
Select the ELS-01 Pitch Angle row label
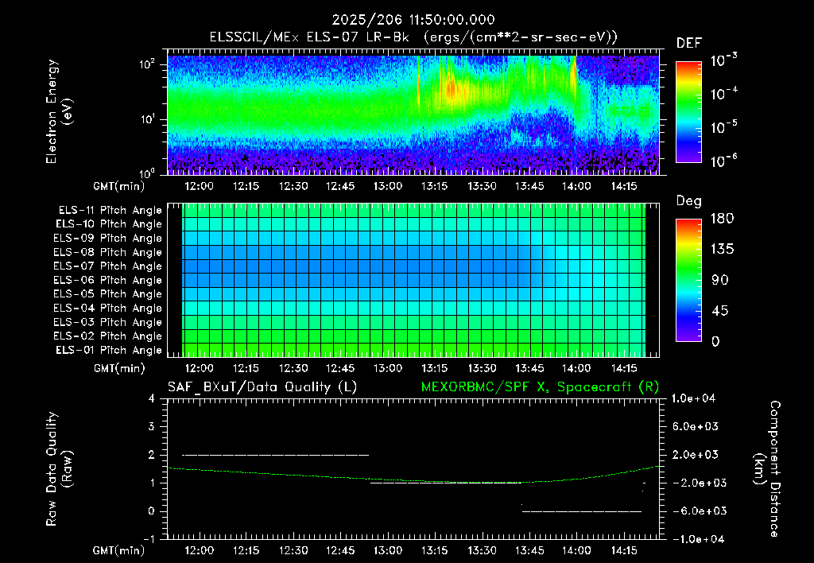point(109,350)
